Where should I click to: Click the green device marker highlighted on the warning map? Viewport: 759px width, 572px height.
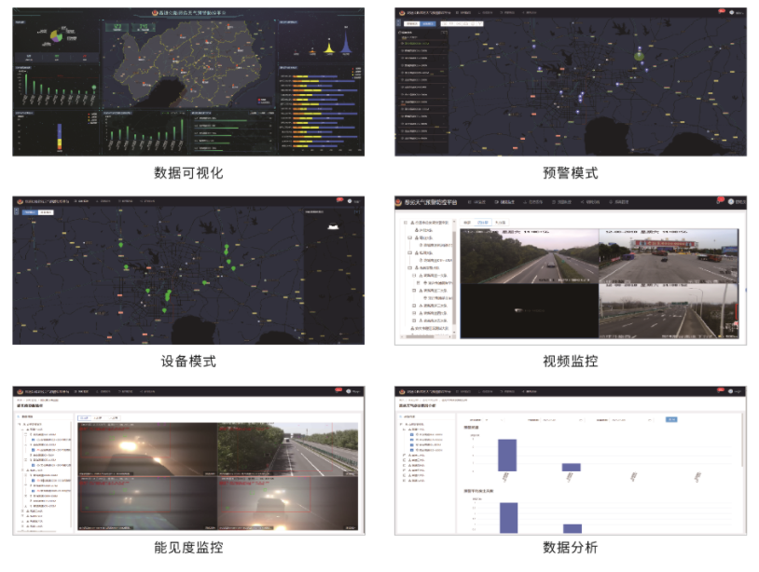[639, 56]
